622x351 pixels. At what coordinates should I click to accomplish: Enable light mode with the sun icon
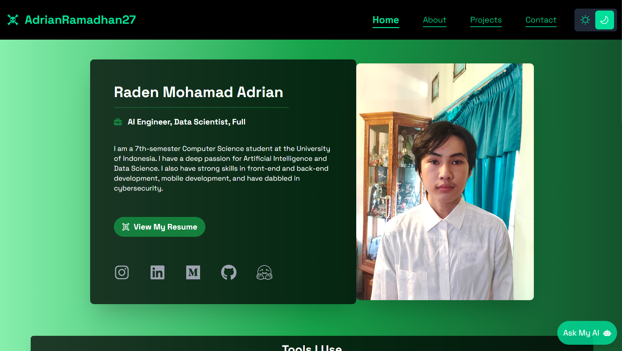(x=585, y=20)
